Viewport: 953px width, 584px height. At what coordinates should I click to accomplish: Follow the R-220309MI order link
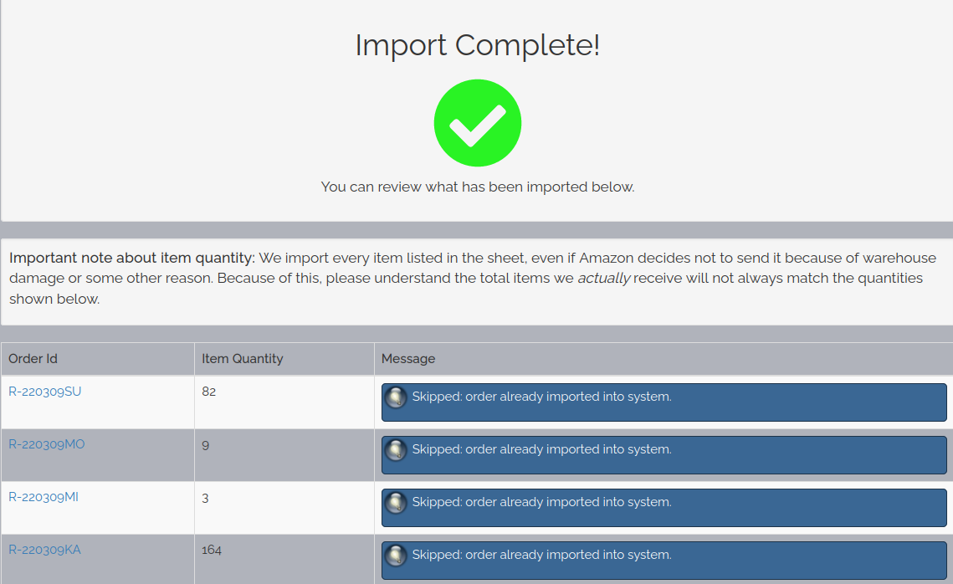44,497
